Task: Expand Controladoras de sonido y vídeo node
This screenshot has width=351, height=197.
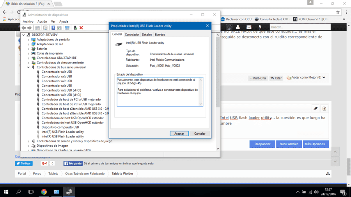Action: (x=28, y=141)
